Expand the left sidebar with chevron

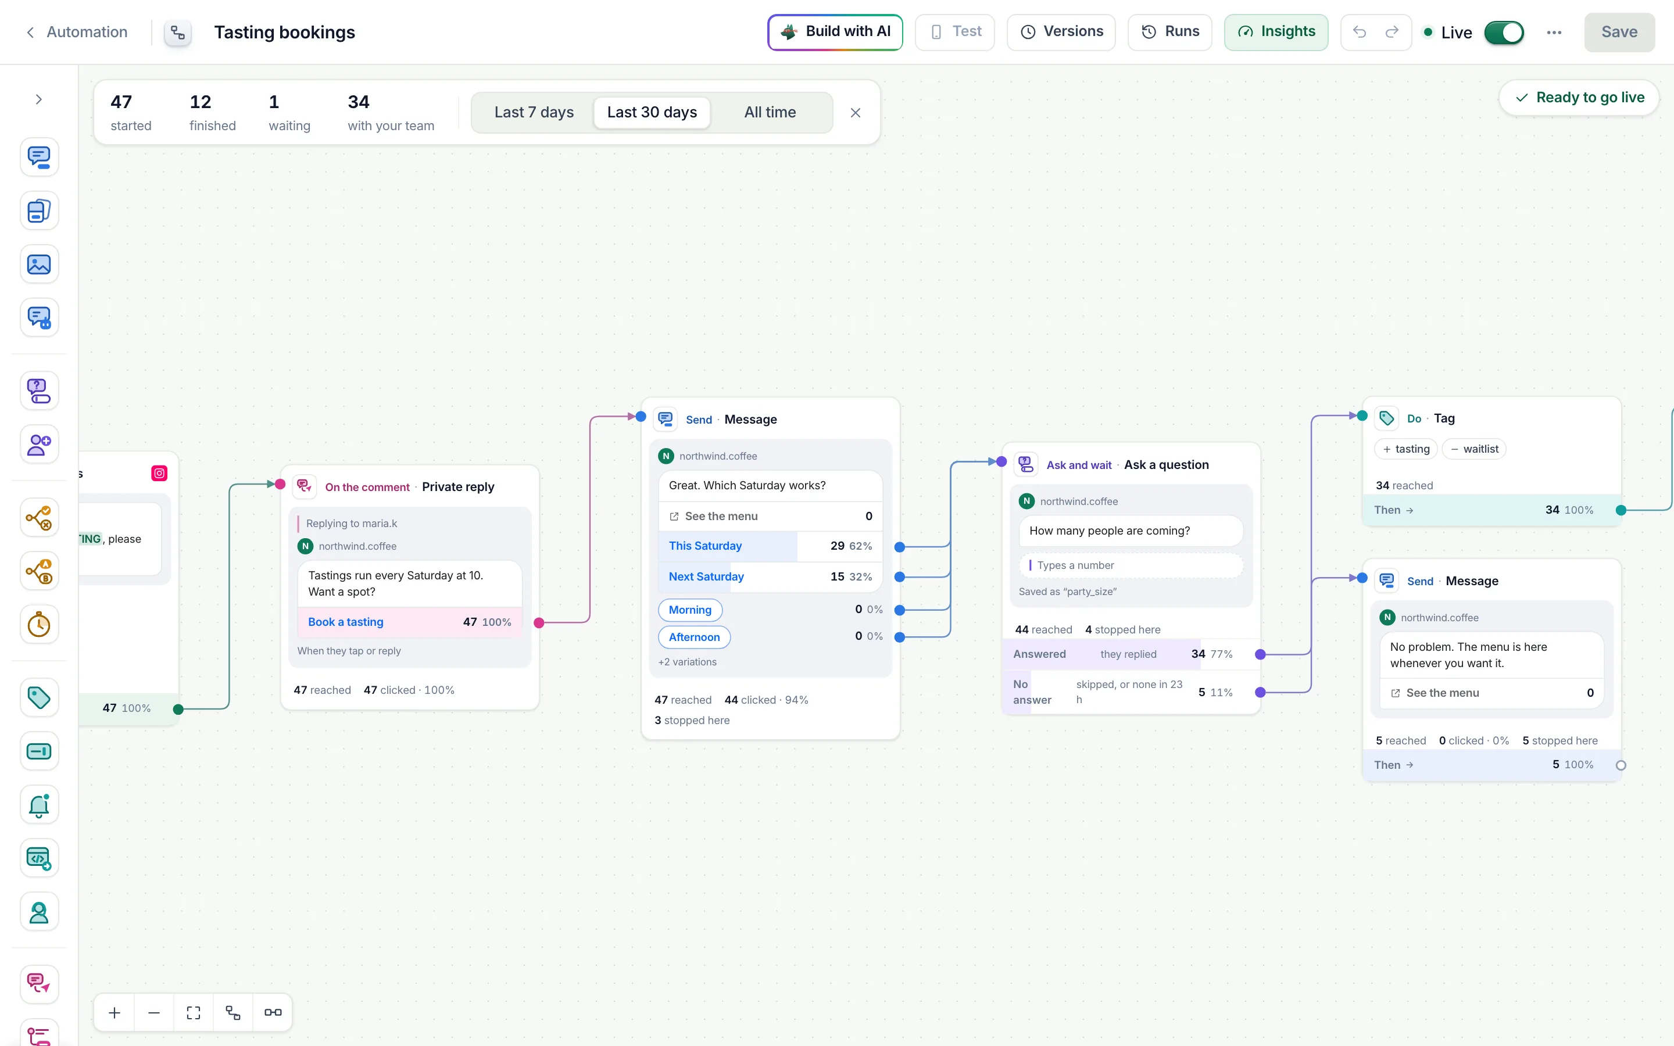pyautogui.click(x=39, y=99)
